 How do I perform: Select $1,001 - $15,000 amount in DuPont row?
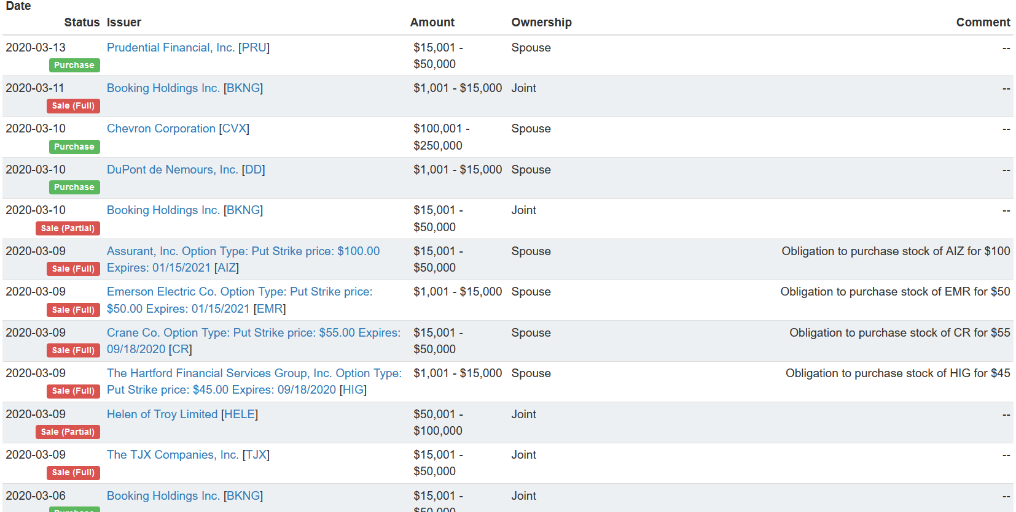click(x=458, y=170)
